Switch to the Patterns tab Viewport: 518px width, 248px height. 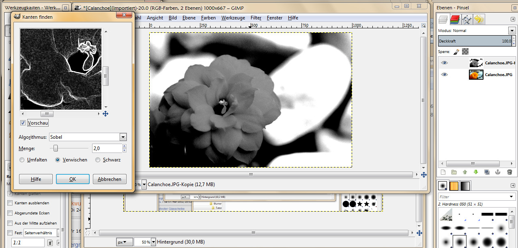point(454,185)
